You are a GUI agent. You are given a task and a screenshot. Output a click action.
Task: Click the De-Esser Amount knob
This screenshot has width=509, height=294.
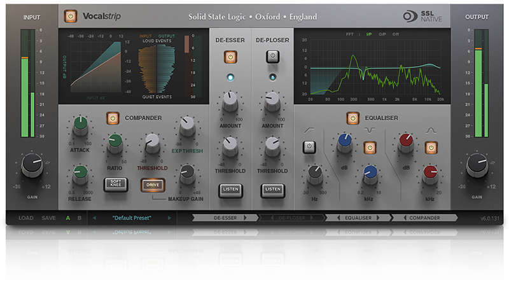[x=230, y=102]
